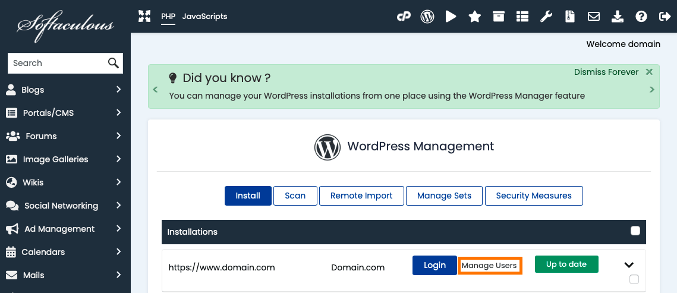Expand the www.domain.com installation details chevron

(629, 265)
